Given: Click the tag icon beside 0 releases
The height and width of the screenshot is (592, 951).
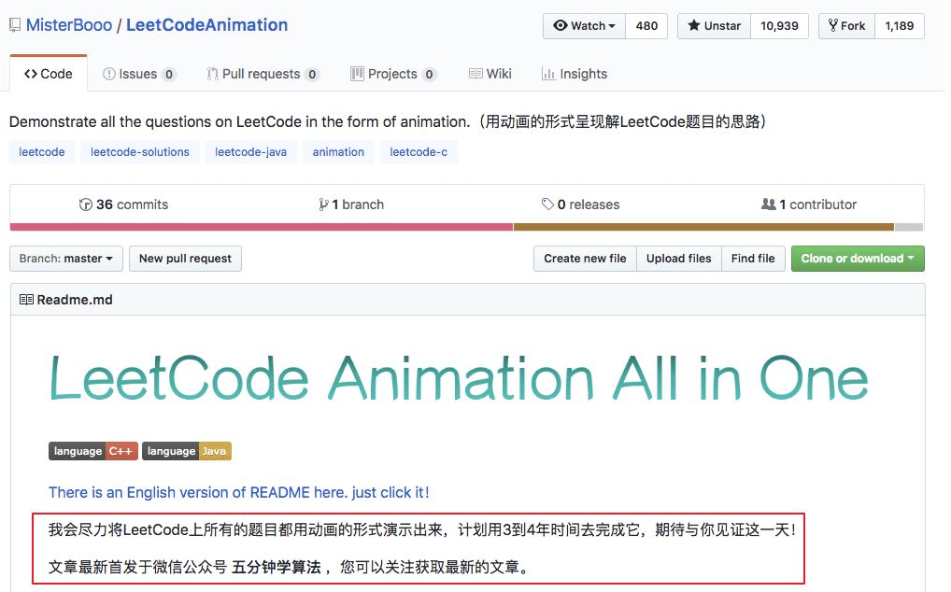Looking at the screenshot, I should 547,204.
